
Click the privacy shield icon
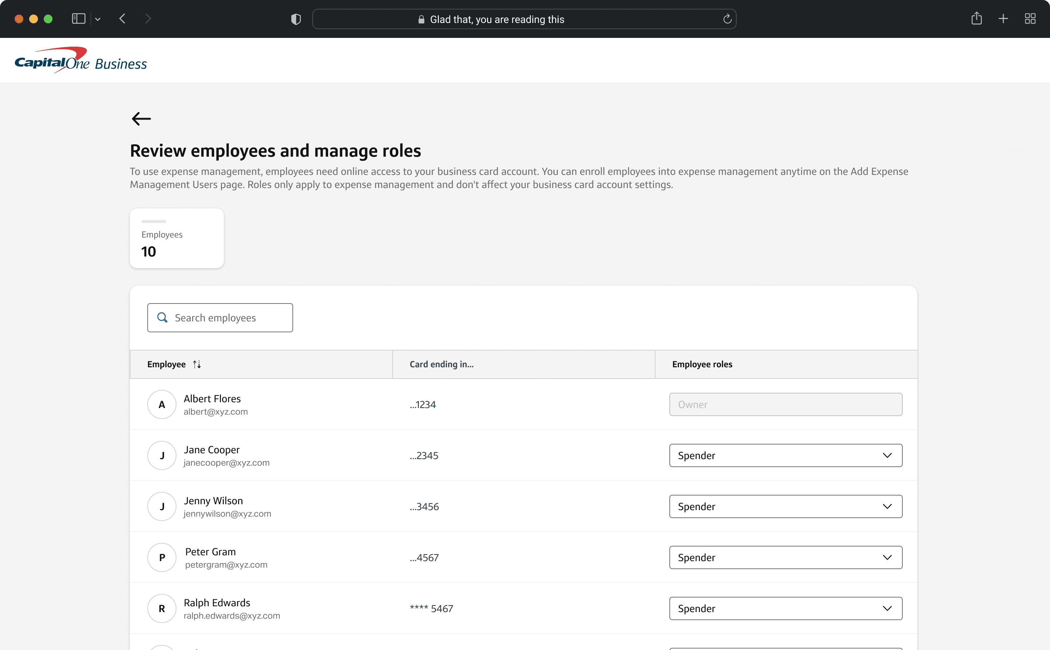(x=296, y=19)
